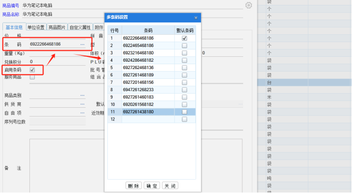Viewport: 352px width, 193px height.
Task: Check default barcode for 6922465468186
Action: [x=184, y=46]
